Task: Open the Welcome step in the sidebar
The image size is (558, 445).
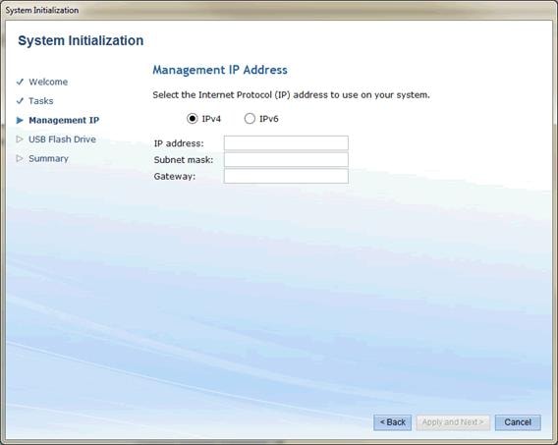Action: tap(48, 82)
